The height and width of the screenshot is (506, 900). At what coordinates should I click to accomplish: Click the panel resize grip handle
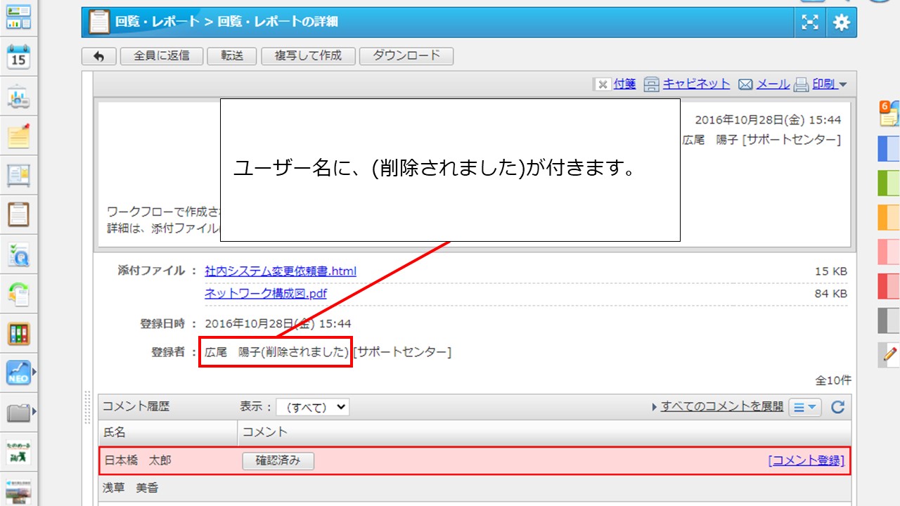(88, 408)
